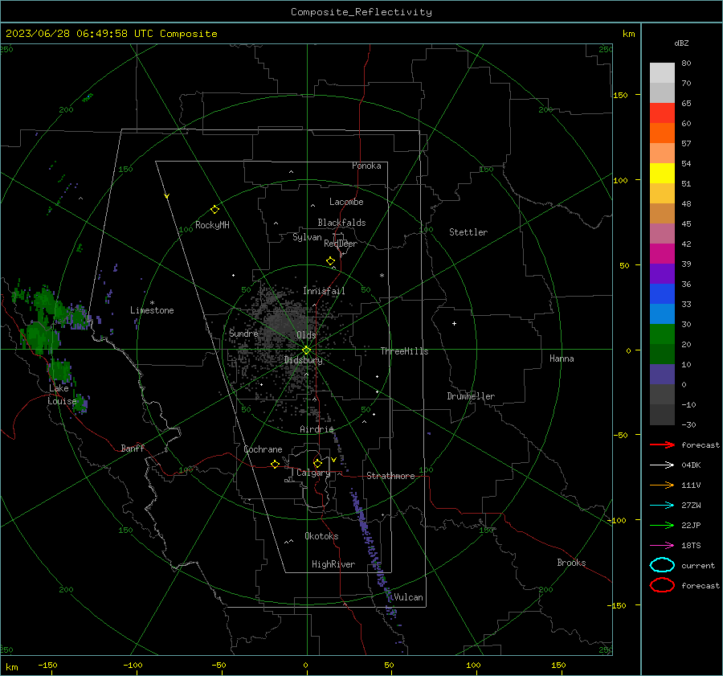Click the orange 111V arrow in legend
The width and height of the screenshot is (723, 676).
[662, 485]
